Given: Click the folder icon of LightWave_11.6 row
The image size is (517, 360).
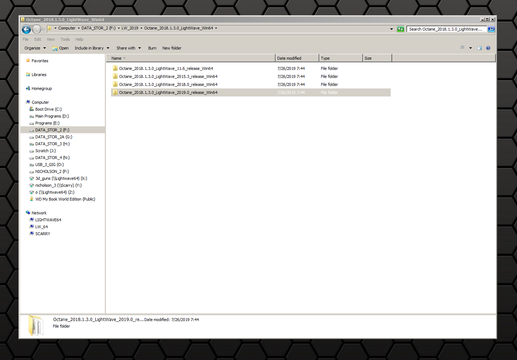Looking at the screenshot, I should click(x=115, y=68).
